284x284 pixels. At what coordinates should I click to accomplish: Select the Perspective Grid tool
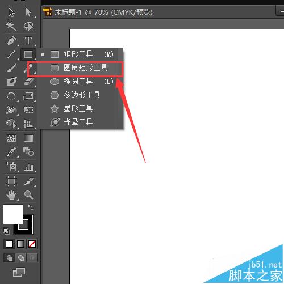pyautogui.click(x=28, y=124)
